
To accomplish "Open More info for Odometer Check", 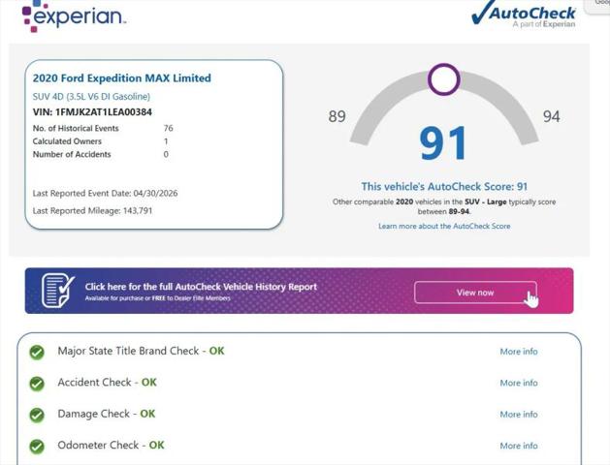I will (x=519, y=446).
